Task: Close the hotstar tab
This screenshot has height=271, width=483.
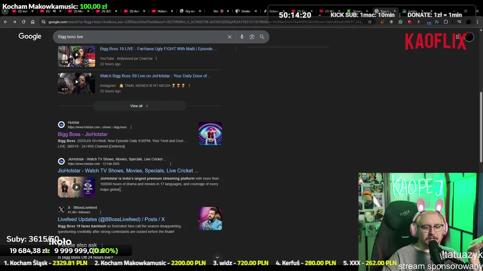Action: [422, 11]
